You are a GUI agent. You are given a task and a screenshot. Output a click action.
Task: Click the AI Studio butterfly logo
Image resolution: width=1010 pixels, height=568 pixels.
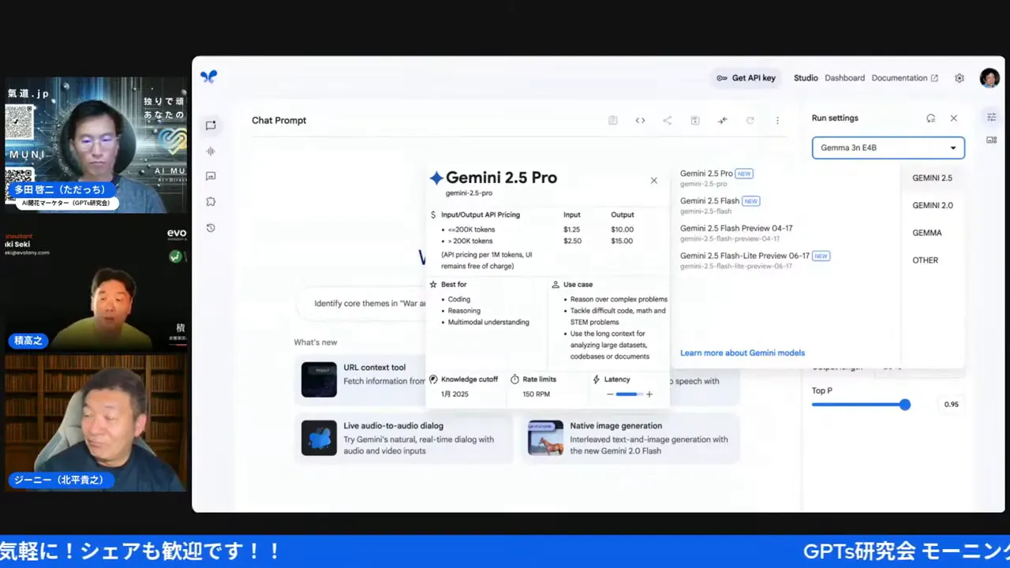pyautogui.click(x=208, y=77)
